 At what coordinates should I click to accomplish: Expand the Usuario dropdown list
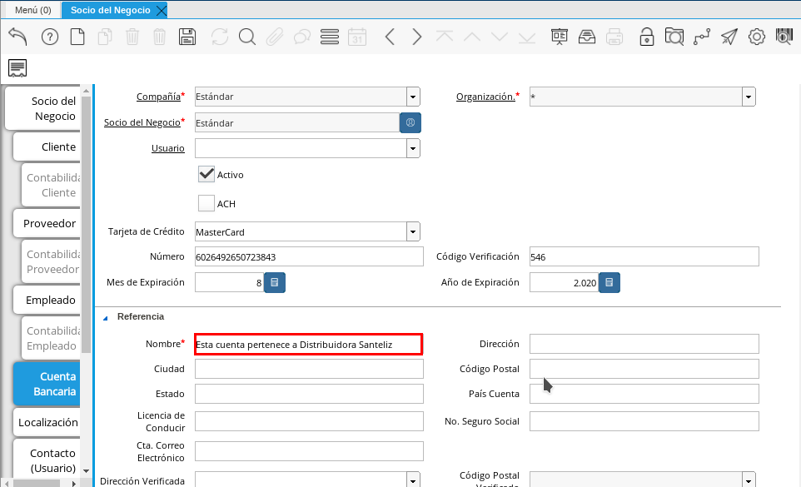[413, 148]
